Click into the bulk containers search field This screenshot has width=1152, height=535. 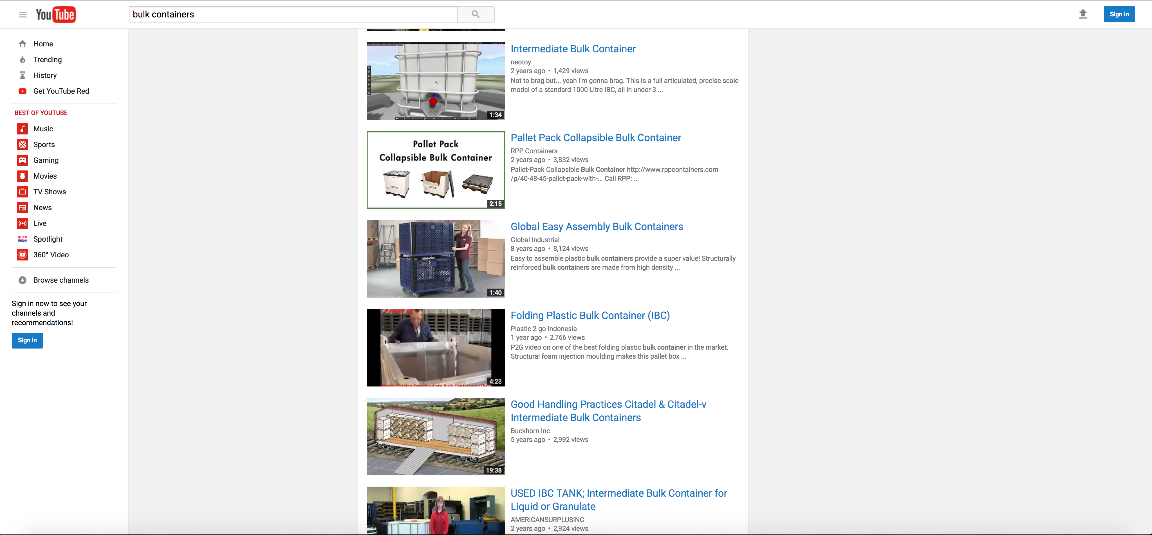point(293,14)
